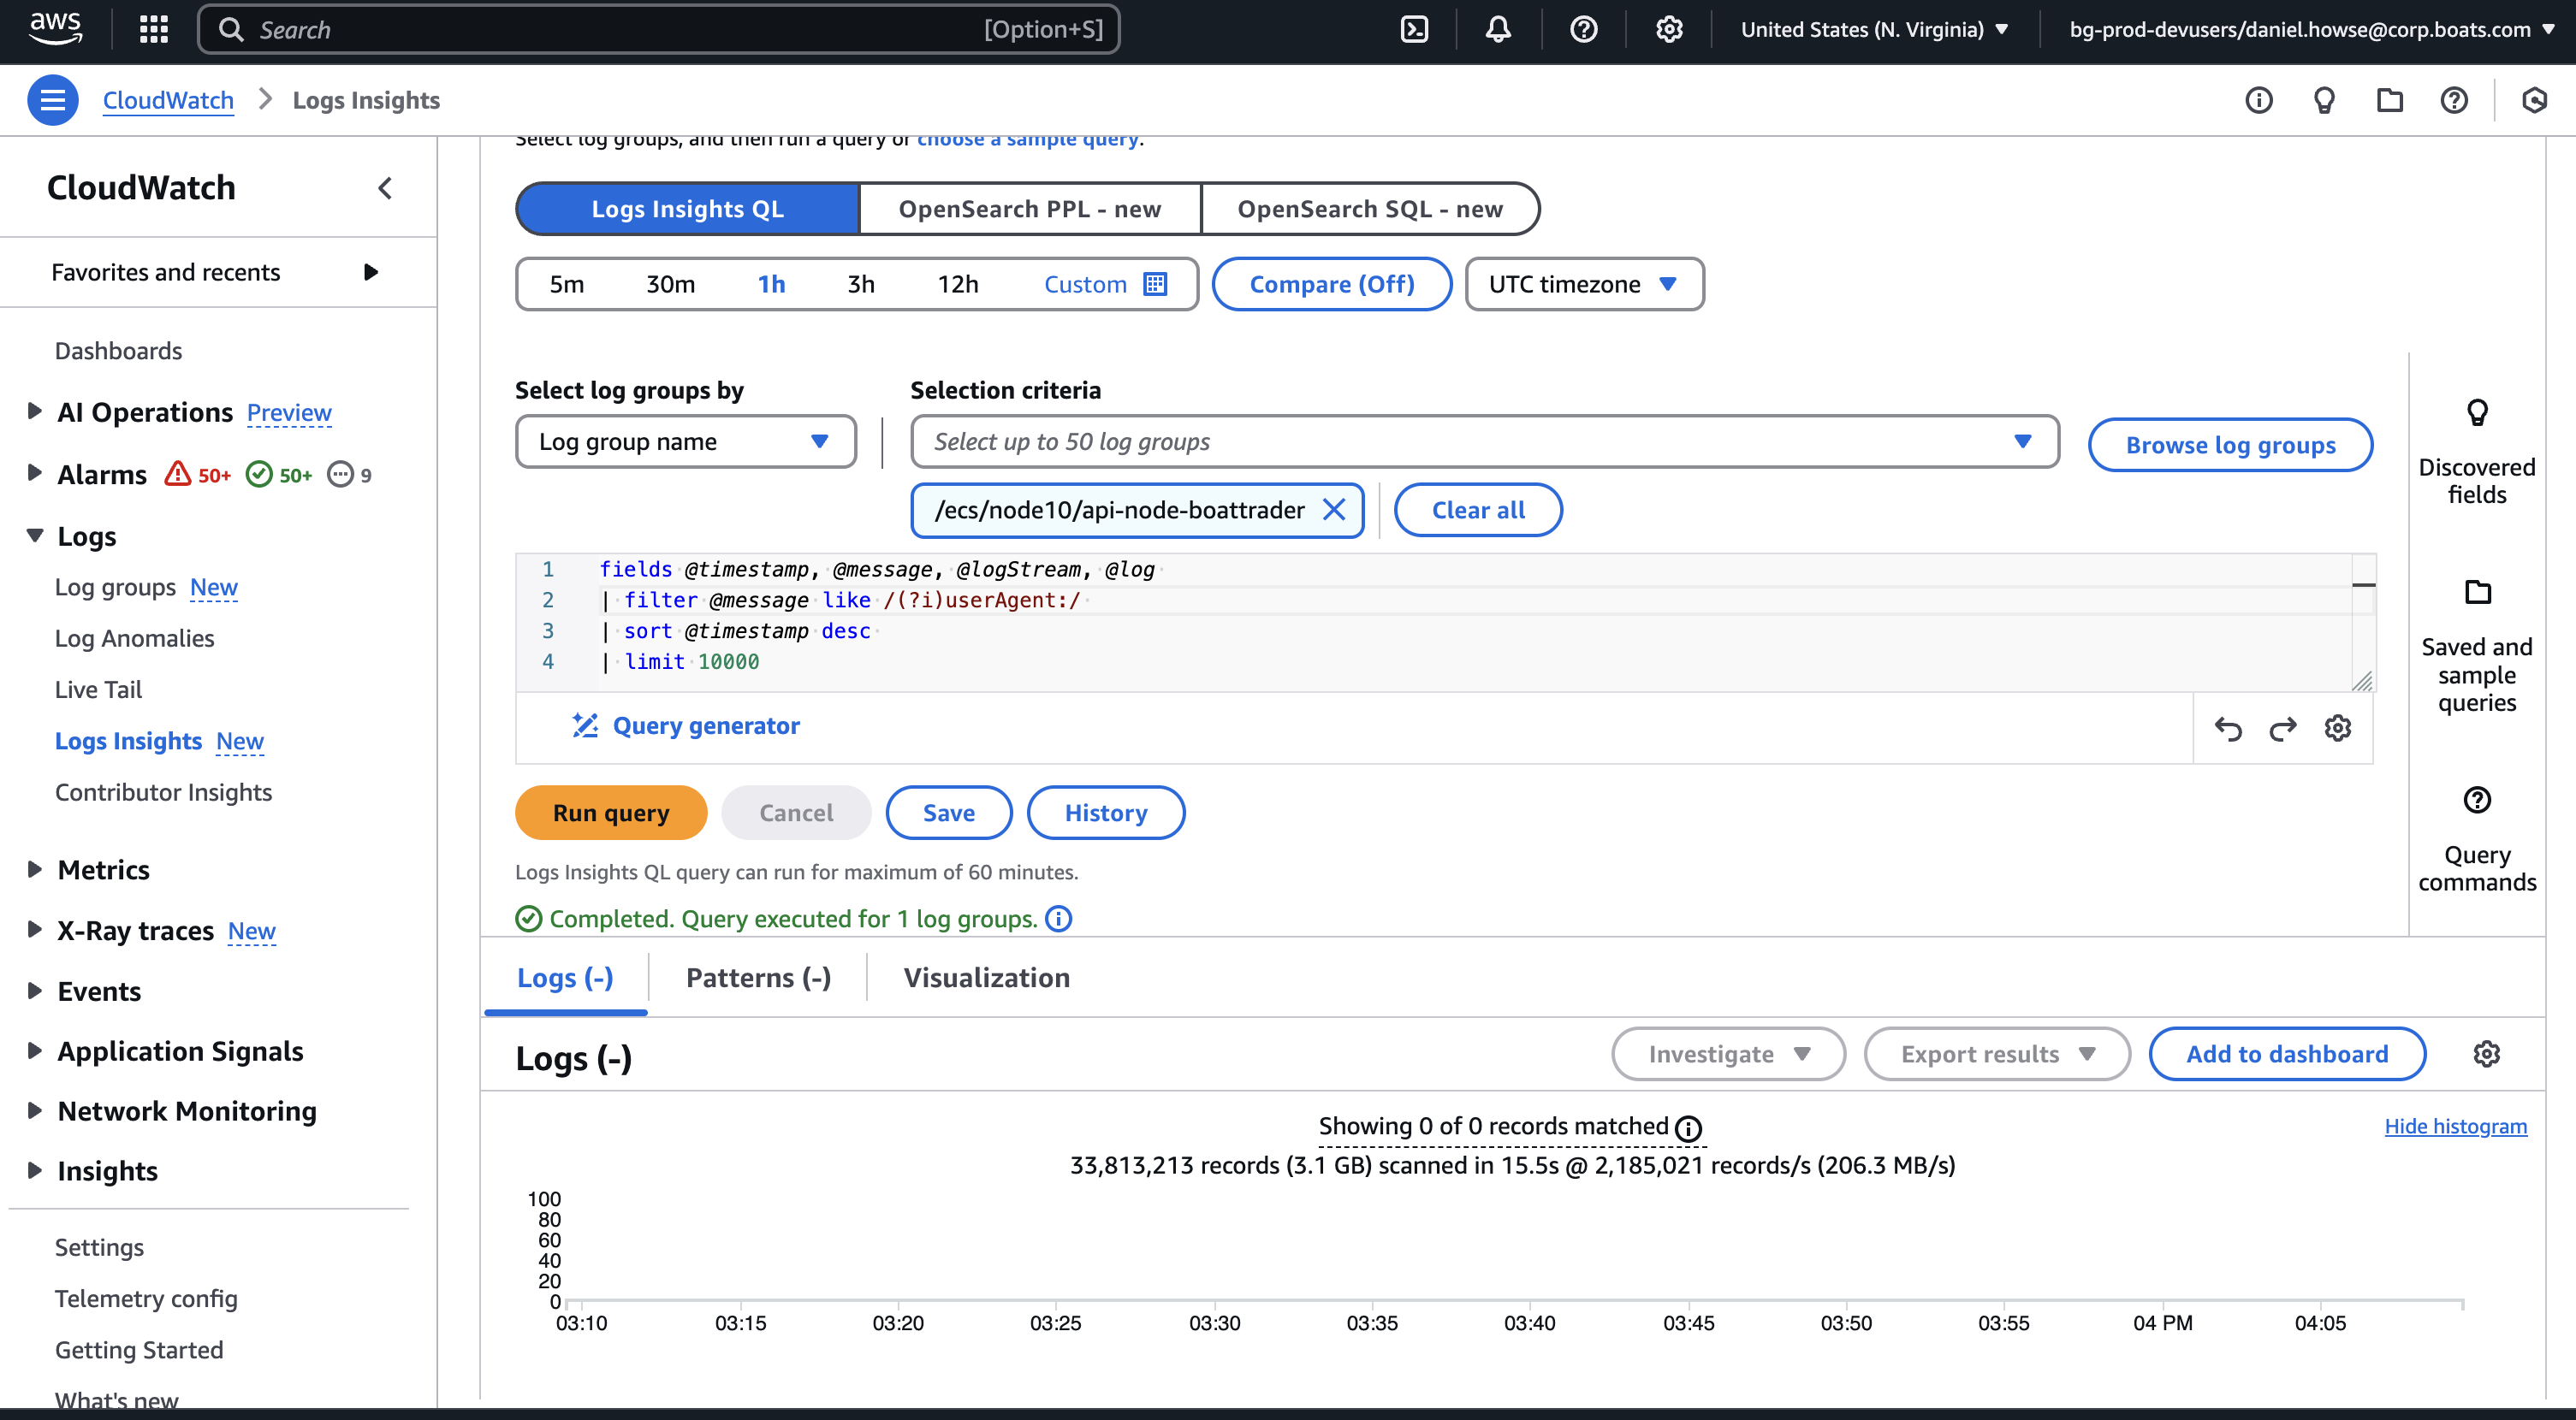Open Log group name dropdown
Viewport: 2576px width, 1420px height.
click(686, 441)
